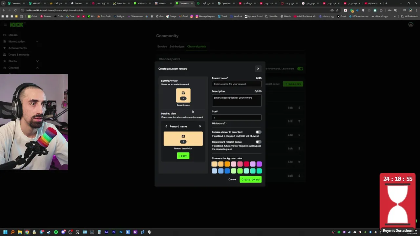Switch to the Emotes tab
The height and width of the screenshot is (236, 420).
[162, 46]
